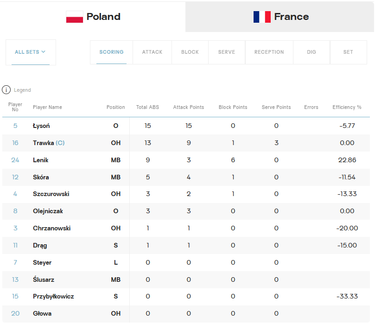This screenshot has width=375, height=324.
Task: Open Przybyłkowicz player link
Action: coord(53,297)
